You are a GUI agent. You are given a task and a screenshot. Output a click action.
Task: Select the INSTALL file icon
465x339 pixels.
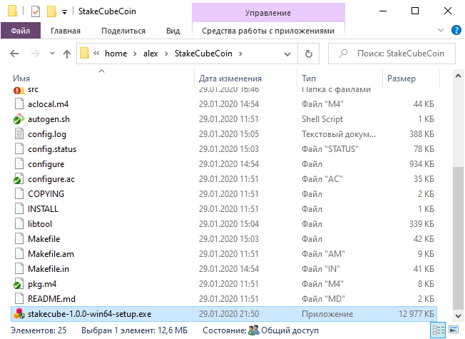pyautogui.click(x=19, y=208)
